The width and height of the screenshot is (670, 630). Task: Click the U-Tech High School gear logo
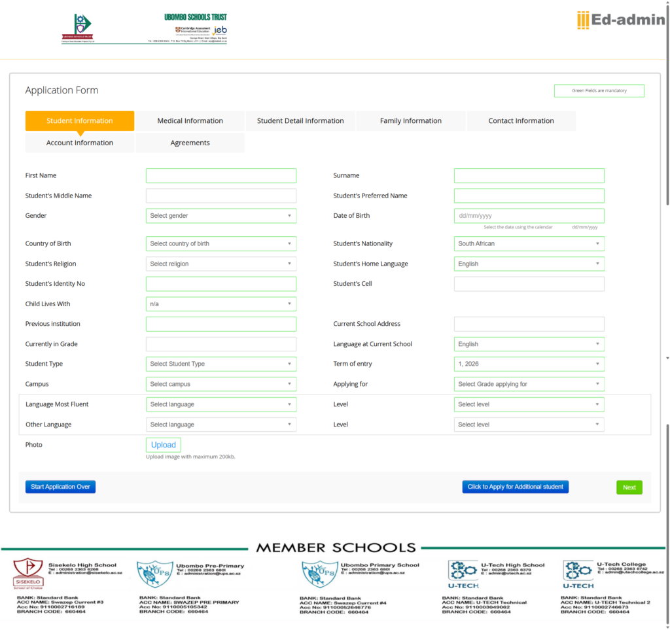point(463,574)
